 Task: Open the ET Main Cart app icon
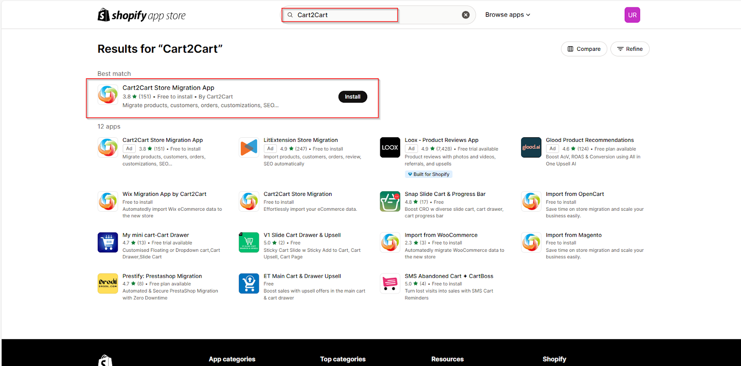[x=249, y=283]
